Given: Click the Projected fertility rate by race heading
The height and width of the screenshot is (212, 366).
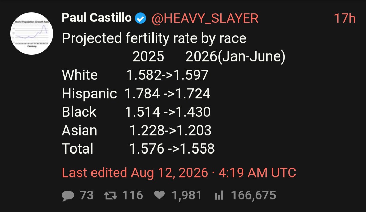Looking at the screenshot, I should point(154,38).
